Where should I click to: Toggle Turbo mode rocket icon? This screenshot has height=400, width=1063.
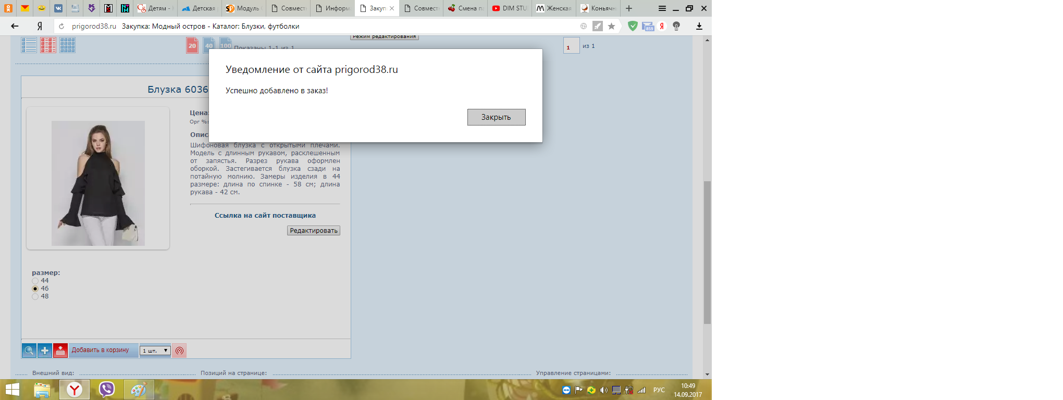pos(598,26)
